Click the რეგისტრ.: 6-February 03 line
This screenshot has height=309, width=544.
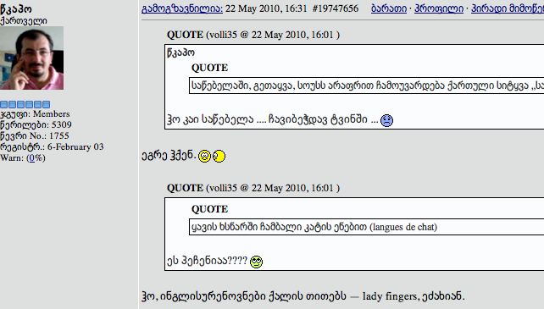coord(52,147)
